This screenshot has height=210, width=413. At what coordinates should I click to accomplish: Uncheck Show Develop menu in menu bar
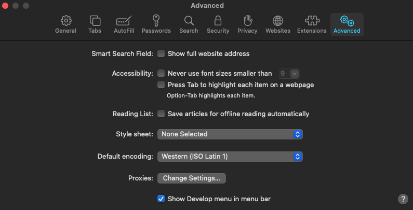point(161,199)
